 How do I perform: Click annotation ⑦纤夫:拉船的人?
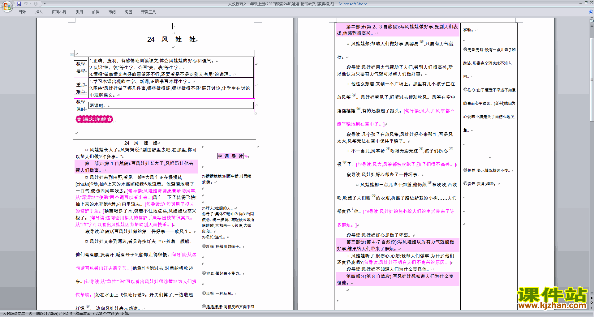click(x=218, y=208)
